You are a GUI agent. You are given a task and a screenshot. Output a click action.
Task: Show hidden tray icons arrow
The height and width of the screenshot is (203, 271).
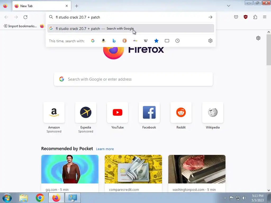(x=225, y=198)
